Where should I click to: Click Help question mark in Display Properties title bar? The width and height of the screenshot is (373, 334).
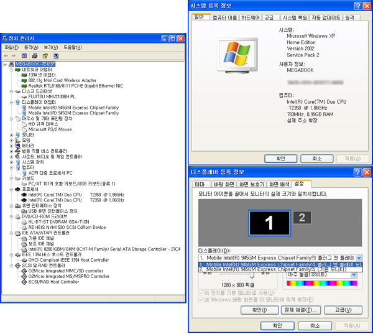tap(358, 172)
